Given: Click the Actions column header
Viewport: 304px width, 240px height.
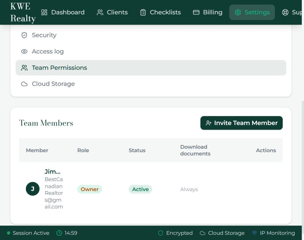Looking at the screenshot, I should tap(266, 150).
